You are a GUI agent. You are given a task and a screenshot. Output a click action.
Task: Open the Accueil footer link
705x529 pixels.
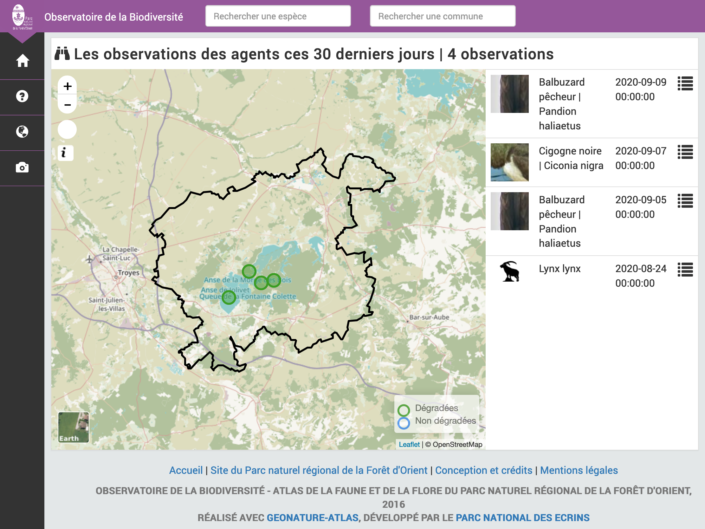click(x=186, y=470)
